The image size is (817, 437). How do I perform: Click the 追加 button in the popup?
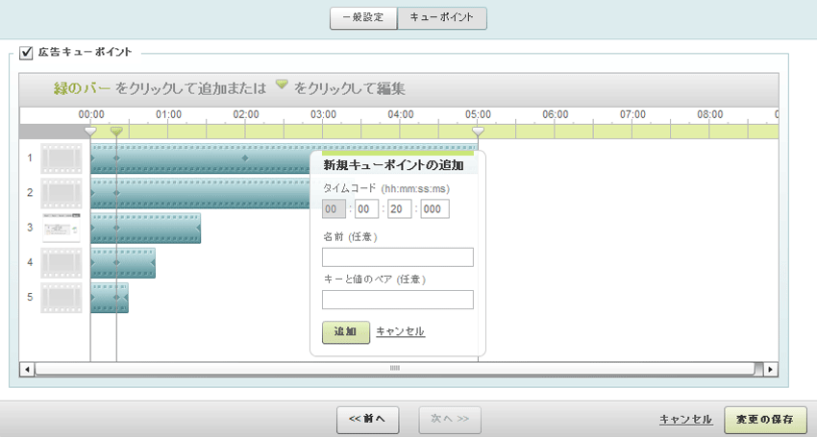pyautogui.click(x=346, y=332)
